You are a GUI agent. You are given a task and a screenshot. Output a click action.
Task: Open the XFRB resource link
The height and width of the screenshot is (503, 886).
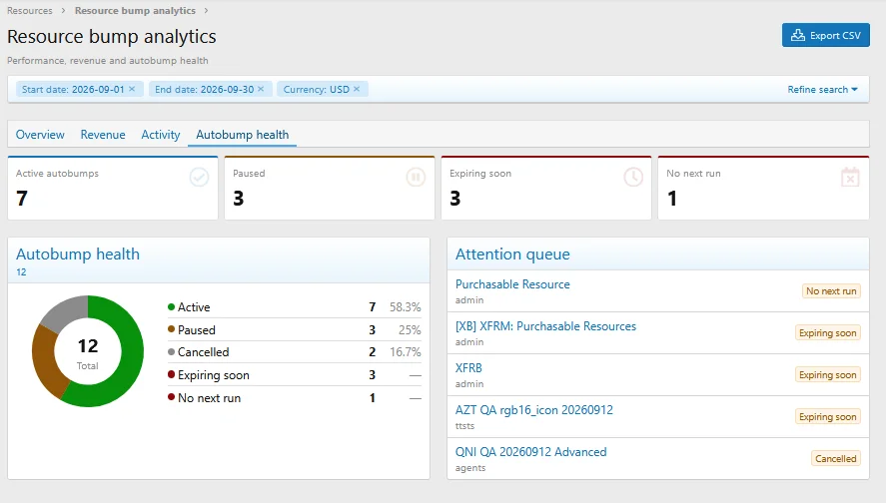[468, 368]
